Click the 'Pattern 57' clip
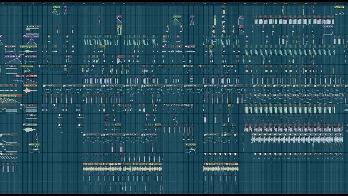The height and width of the screenshot is (196, 348). tap(113, 134)
